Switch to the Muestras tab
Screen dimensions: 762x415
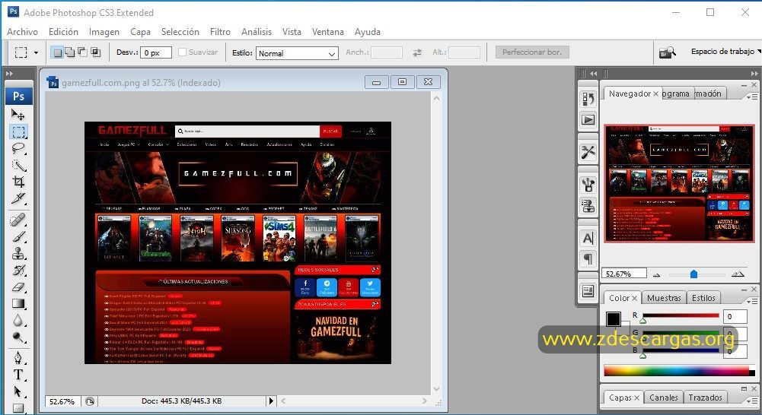664,298
